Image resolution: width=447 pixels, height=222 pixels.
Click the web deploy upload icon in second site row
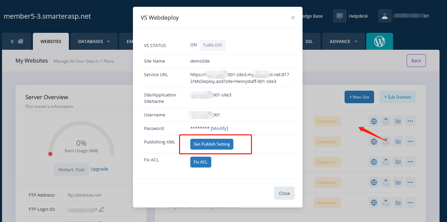(386, 141)
